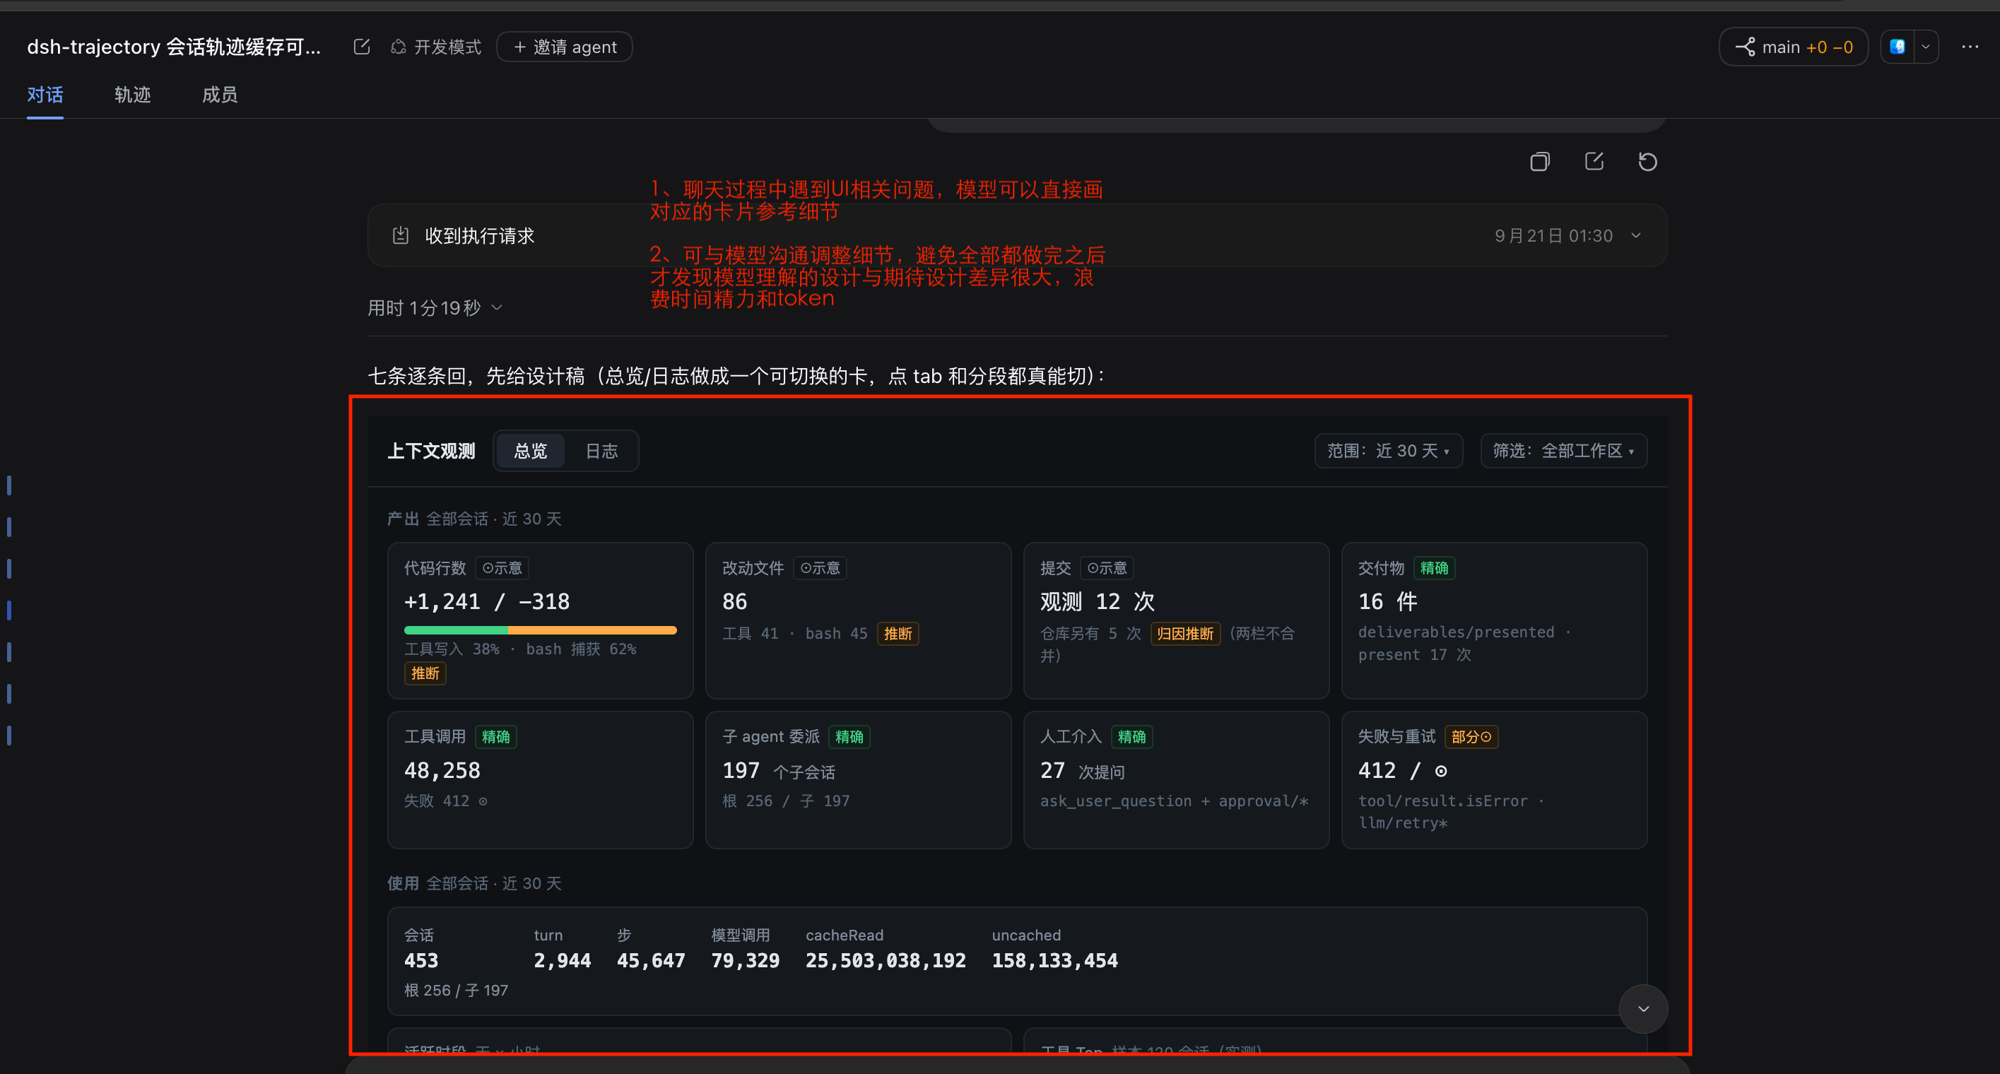The height and width of the screenshot is (1074, 2000).
Task: Open the three-dot more options menu
Action: coord(1970,47)
